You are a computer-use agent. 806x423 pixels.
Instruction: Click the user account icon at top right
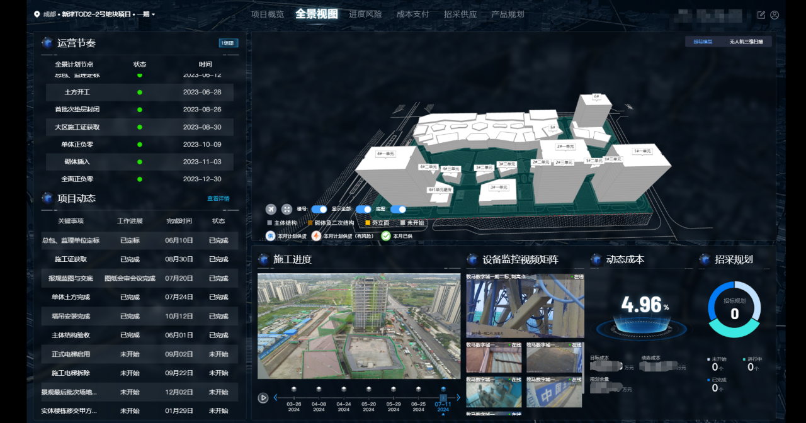click(775, 14)
